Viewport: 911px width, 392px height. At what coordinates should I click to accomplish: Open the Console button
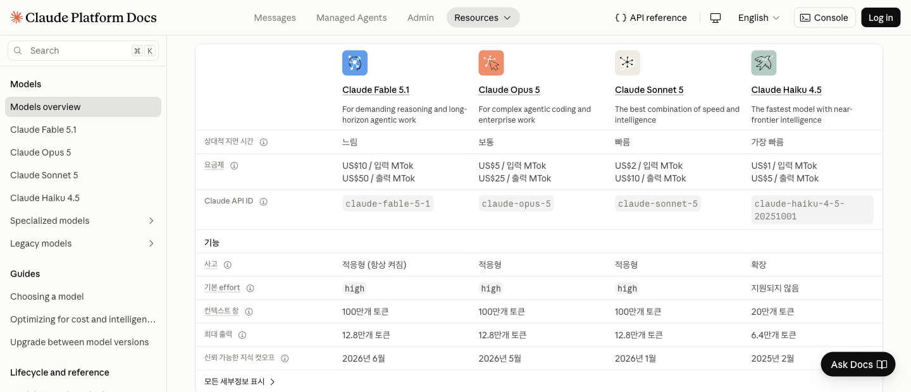pos(825,18)
